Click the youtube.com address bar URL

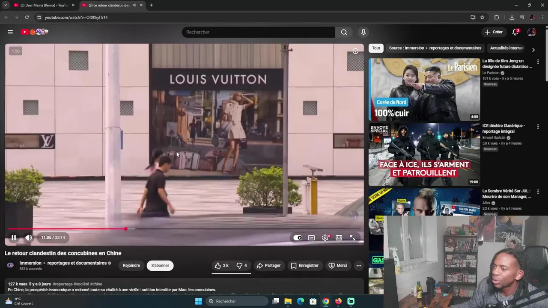click(76, 18)
